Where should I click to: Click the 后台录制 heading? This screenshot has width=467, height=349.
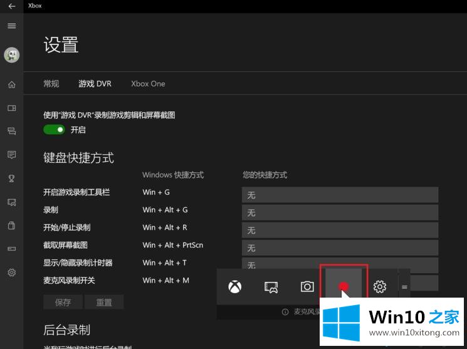tap(66, 330)
